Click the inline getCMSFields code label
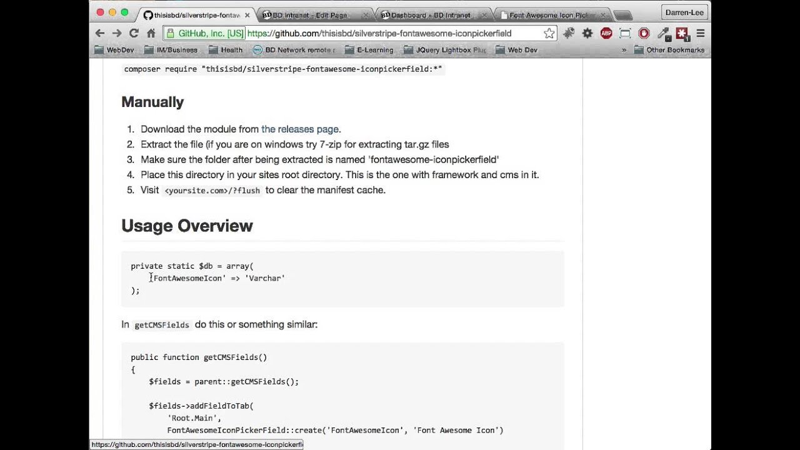The width and height of the screenshot is (800, 450). coord(162,325)
